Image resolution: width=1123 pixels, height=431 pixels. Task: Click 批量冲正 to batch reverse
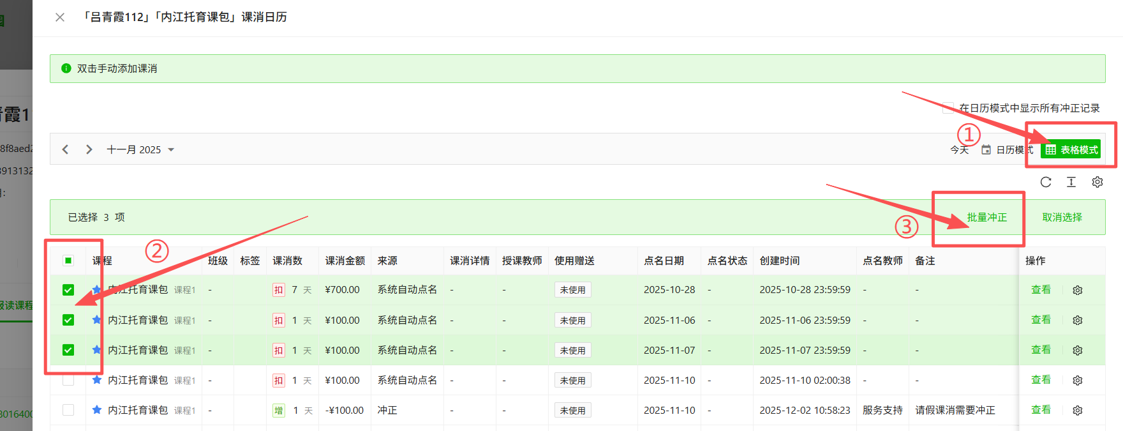tap(986, 217)
